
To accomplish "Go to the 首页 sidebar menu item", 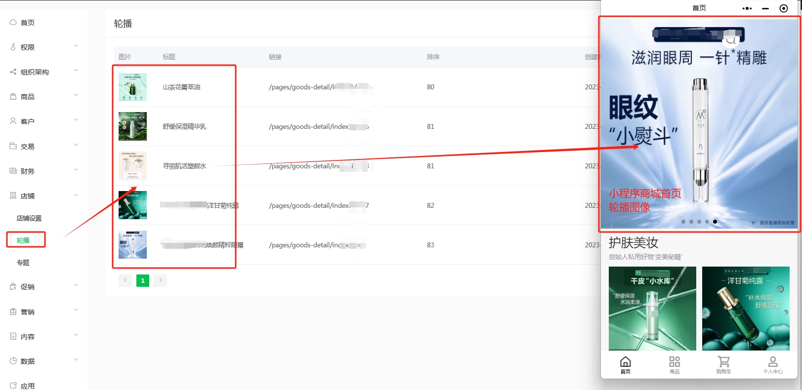I will (28, 23).
